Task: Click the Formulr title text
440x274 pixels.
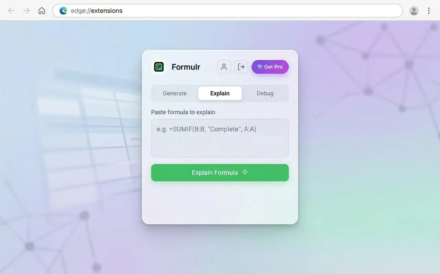Action: point(186,67)
